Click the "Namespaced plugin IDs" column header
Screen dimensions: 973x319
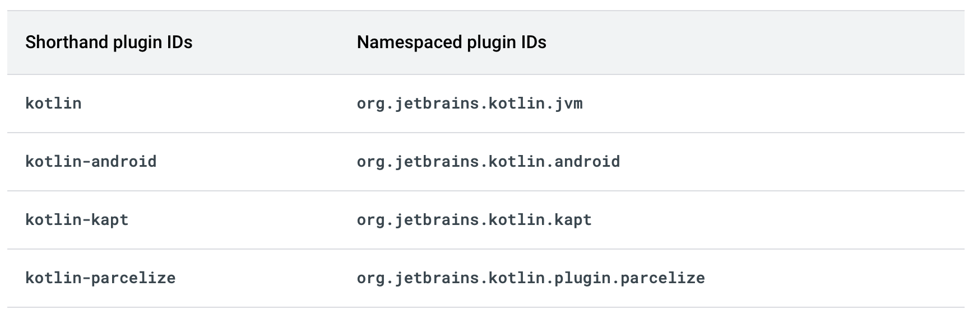coord(451,43)
